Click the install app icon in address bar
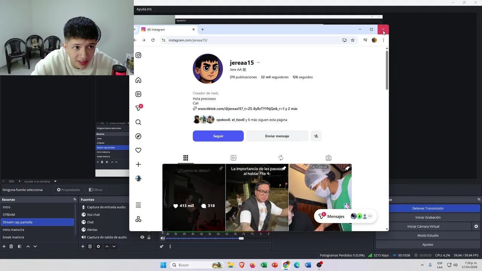 pyautogui.click(x=345, y=40)
